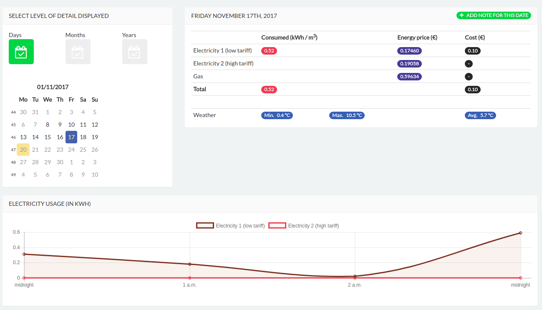Select day 17 in the calendar

click(x=71, y=137)
